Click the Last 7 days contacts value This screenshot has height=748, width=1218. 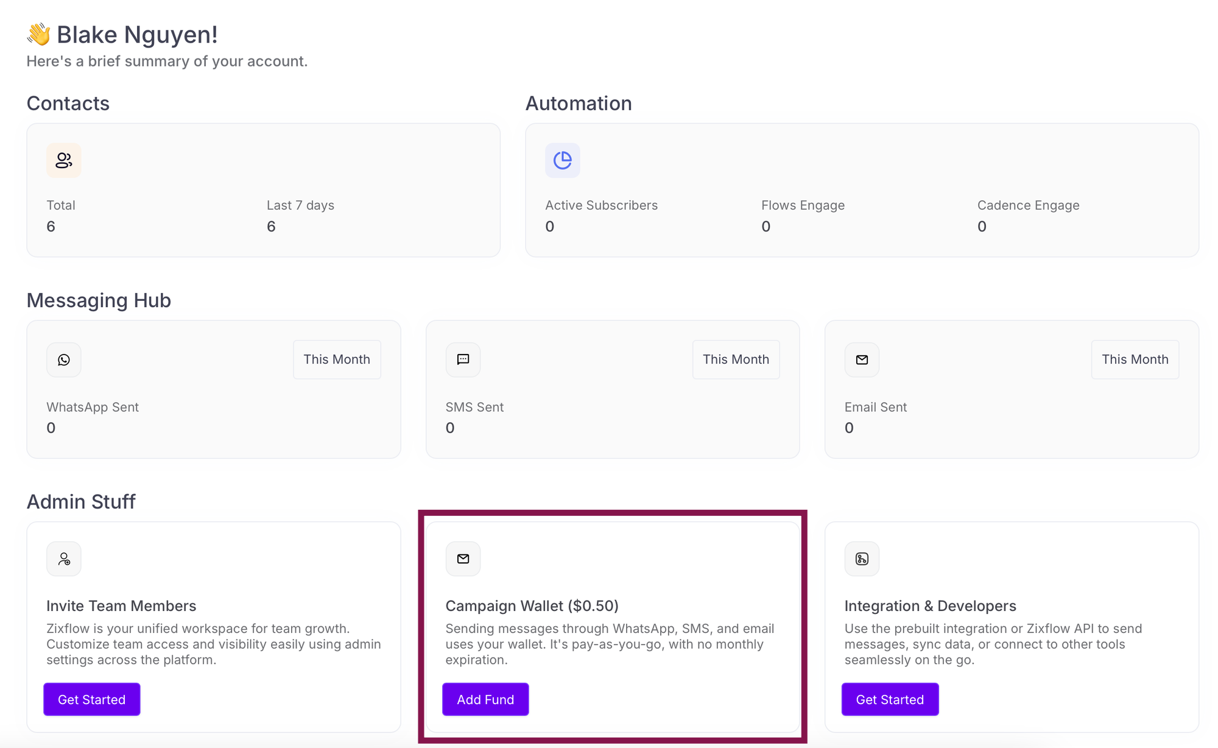pos(271,227)
